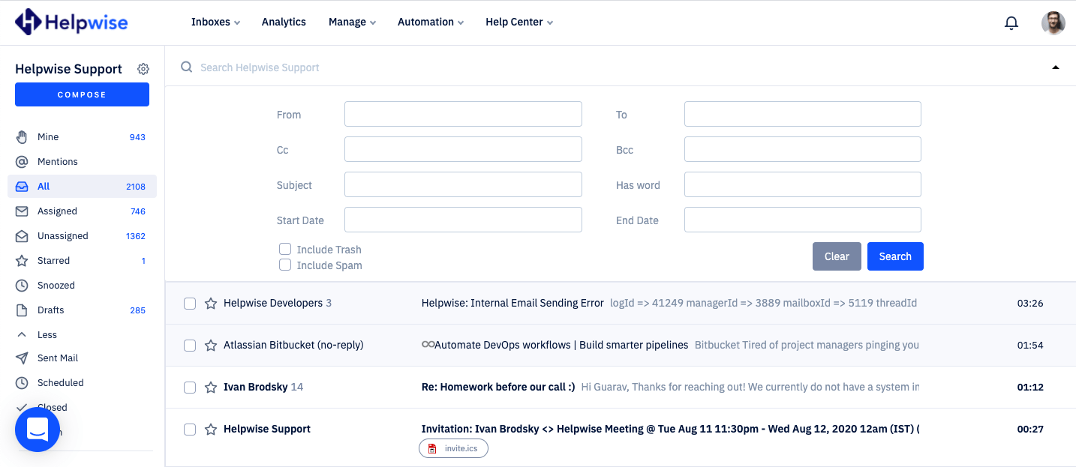Open the notifications bell
The height and width of the screenshot is (467, 1076).
pyautogui.click(x=1011, y=22)
